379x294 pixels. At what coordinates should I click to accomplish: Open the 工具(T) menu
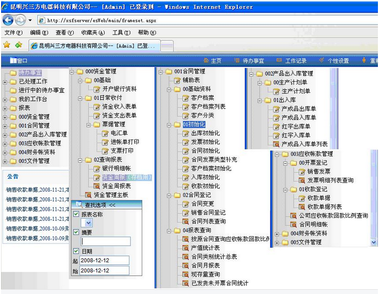tap(122, 32)
